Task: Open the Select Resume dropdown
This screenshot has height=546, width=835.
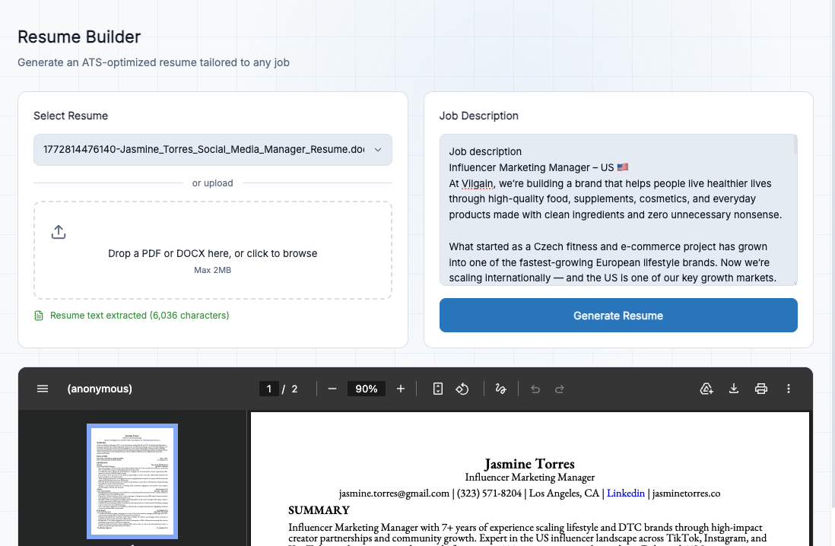Action: (213, 150)
